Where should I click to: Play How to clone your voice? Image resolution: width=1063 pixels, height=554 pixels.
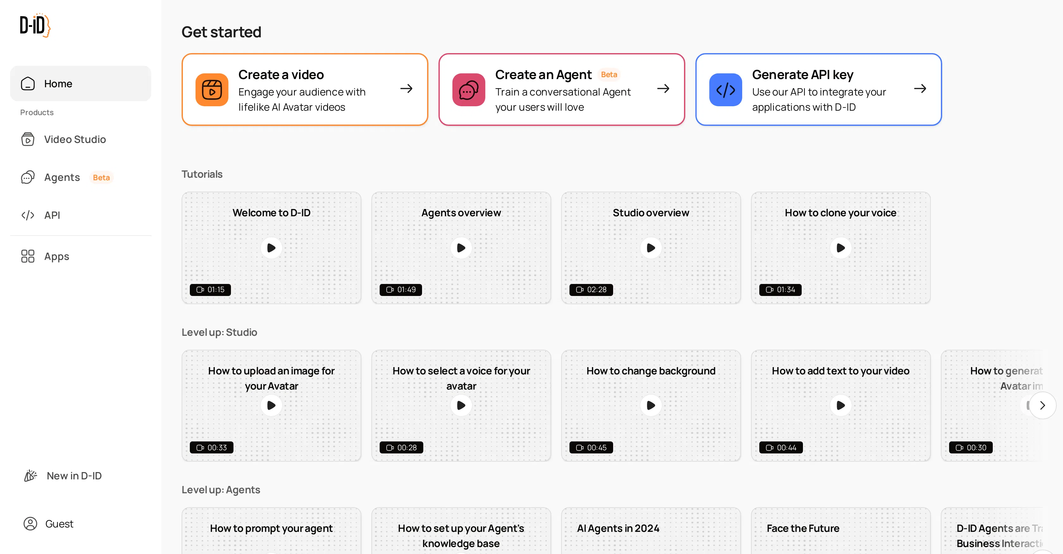click(x=841, y=248)
